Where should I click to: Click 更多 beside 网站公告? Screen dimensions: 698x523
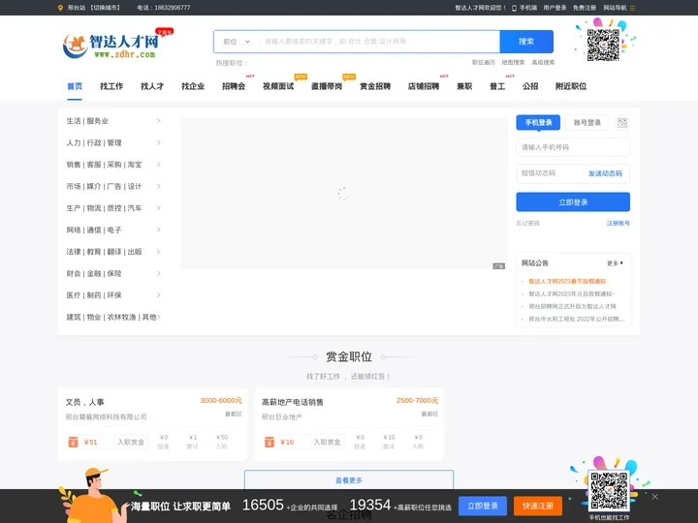click(x=615, y=263)
